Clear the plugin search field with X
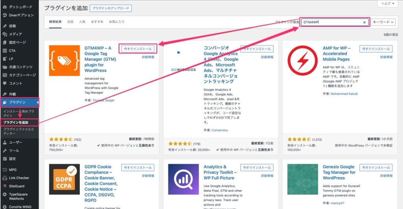 [364, 22]
